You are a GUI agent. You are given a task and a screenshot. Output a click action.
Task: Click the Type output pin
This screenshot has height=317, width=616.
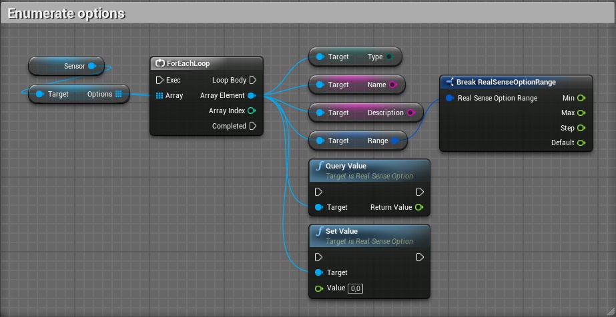tap(390, 57)
